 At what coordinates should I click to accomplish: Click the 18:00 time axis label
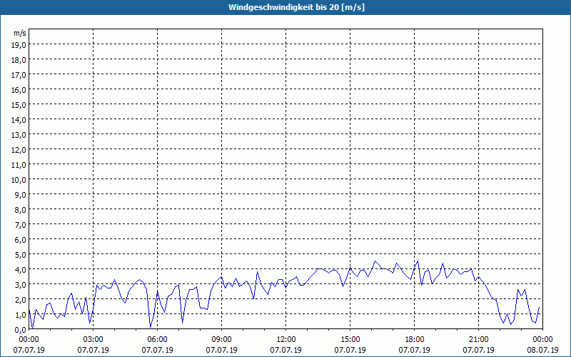(415, 340)
